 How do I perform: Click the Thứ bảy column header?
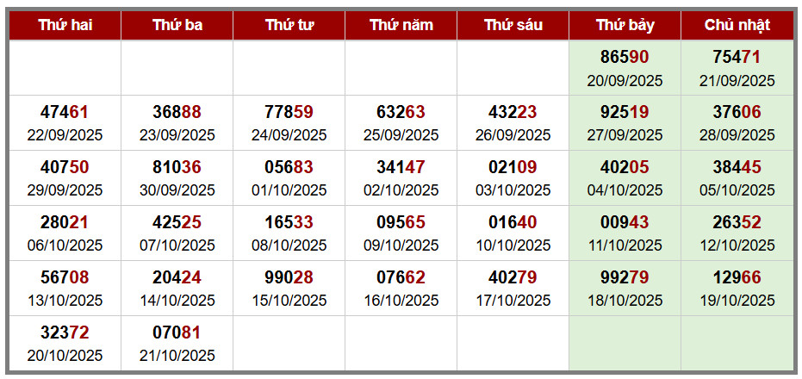coord(625,25)
